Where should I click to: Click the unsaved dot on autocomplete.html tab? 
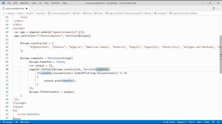tap(26, 8)
